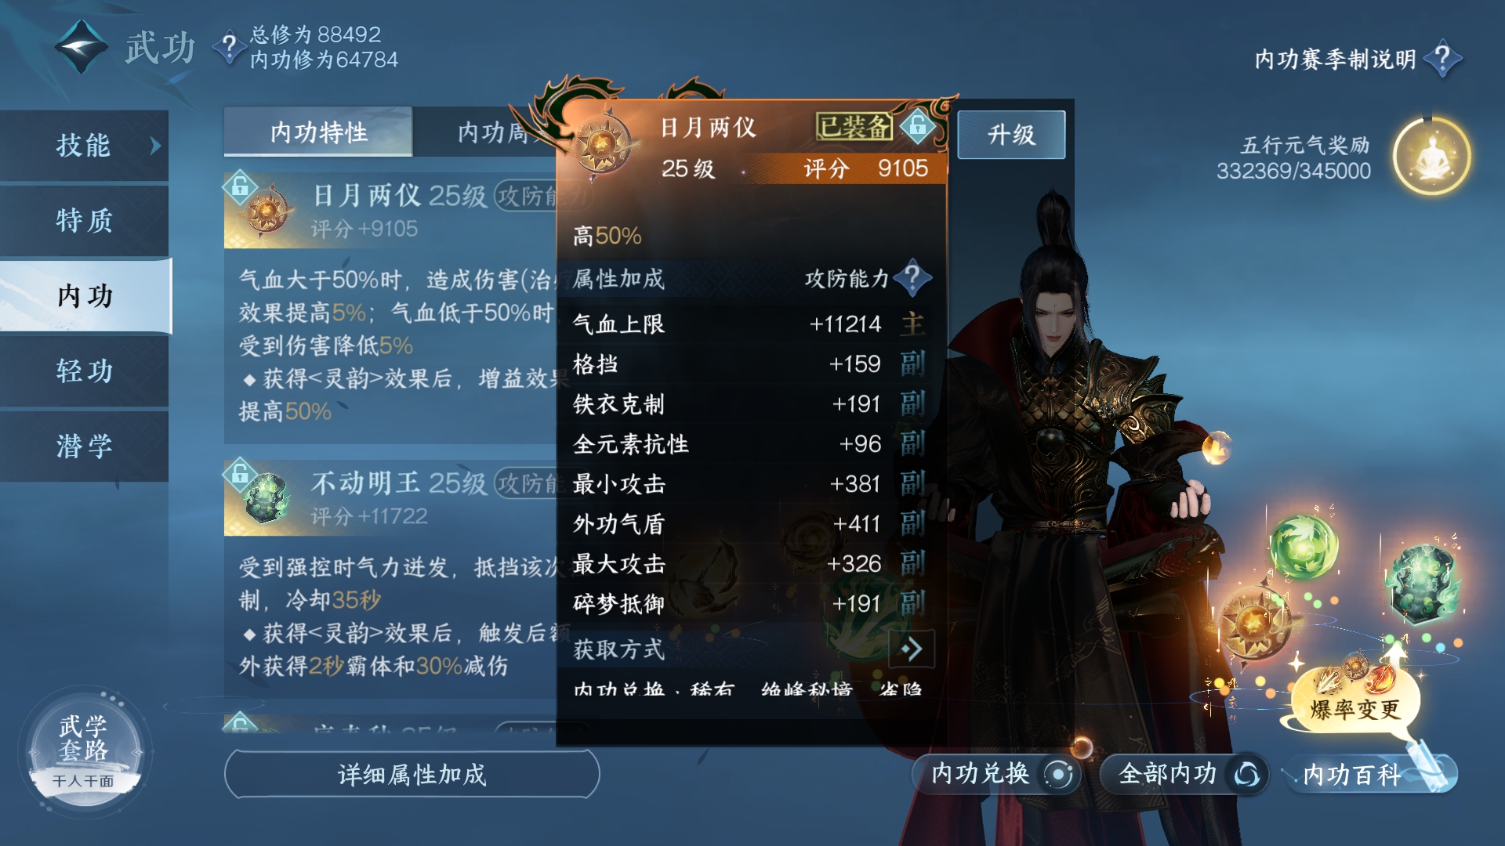Open the 总修为 question mark help
This screenshot has width=1505, height=846.
[229, 47]
